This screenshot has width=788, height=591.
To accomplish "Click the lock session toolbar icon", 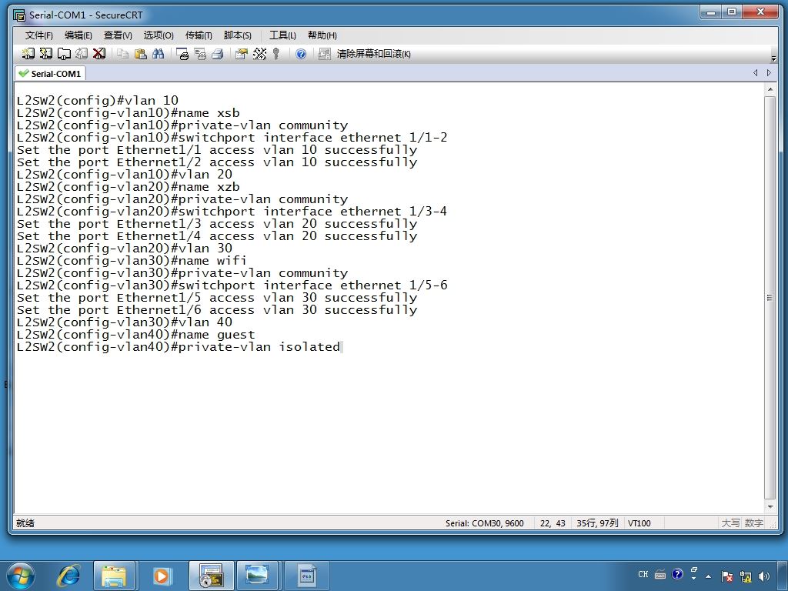I will coord(325,54).
